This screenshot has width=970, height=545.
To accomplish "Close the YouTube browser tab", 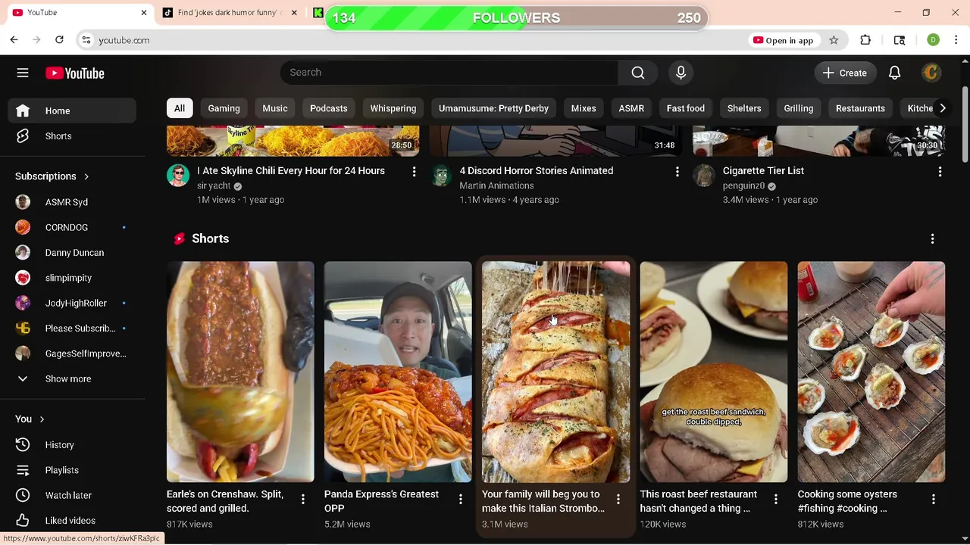I will (x=143, y=13).
